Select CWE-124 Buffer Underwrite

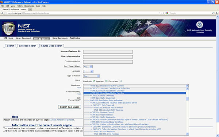[135, 117]
